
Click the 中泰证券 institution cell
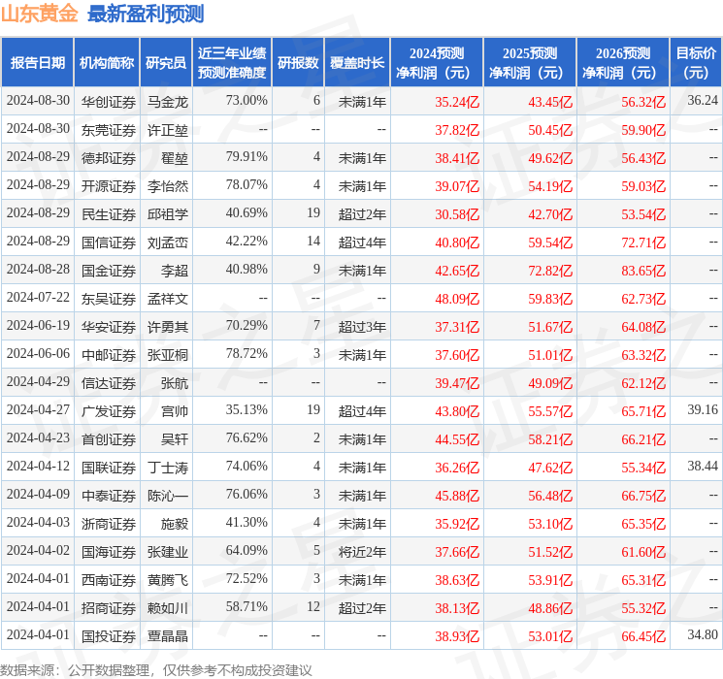[109, 496]
